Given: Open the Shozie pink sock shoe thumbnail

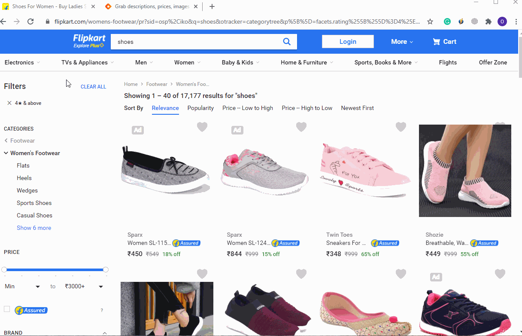Looking at the screenshot, I should (465, 171).
